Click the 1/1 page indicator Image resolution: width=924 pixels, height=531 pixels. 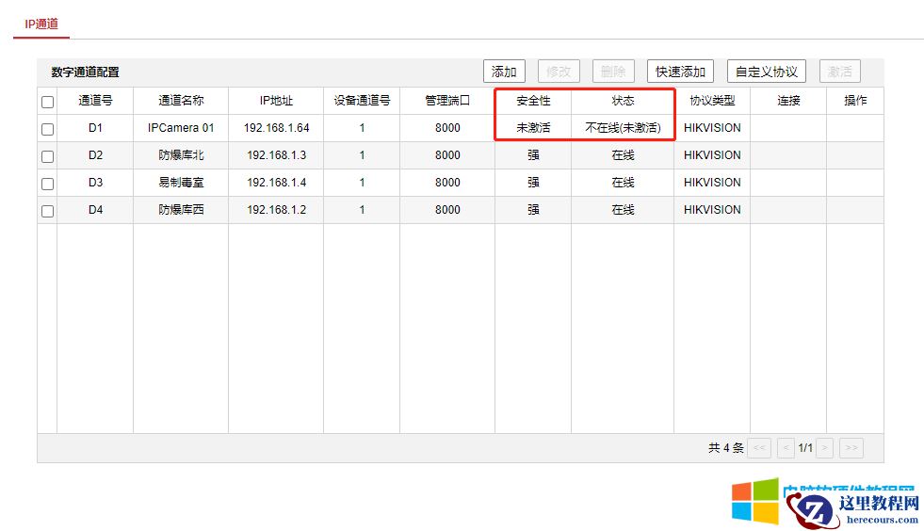pyautogui.click(x=805, y=448)
